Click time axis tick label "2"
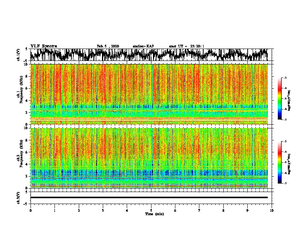This screenshot has height=236, width=306. (79, 211)
